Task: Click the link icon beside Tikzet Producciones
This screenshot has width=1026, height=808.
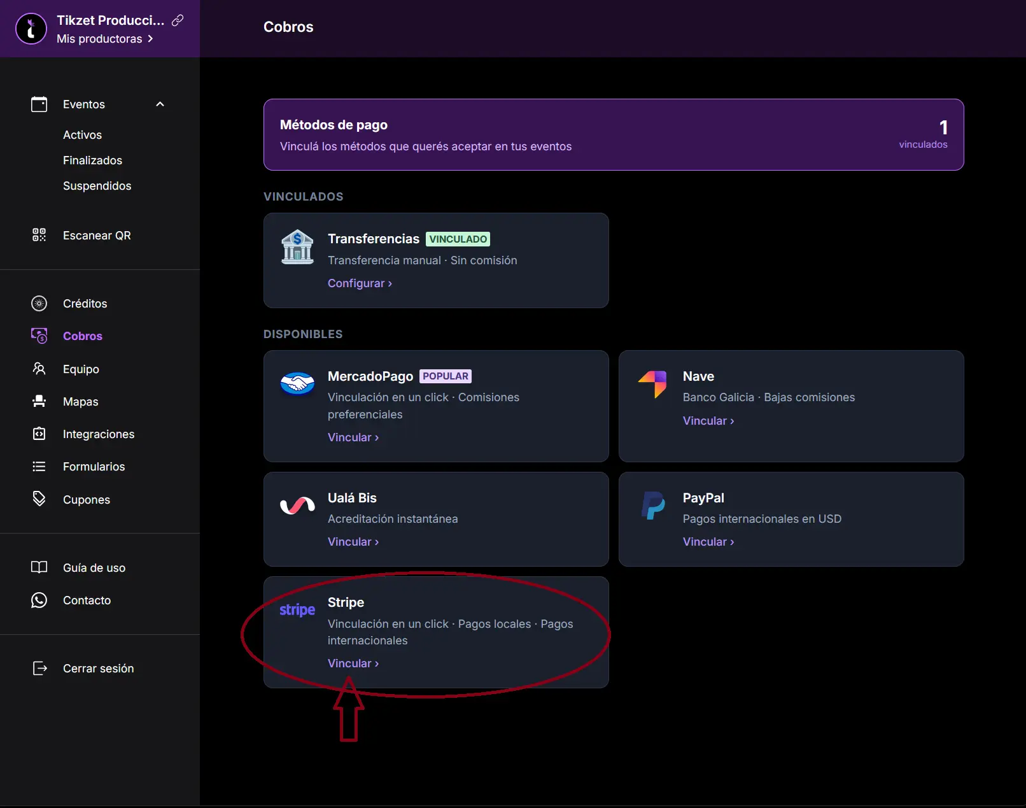Action: (178, 20)
